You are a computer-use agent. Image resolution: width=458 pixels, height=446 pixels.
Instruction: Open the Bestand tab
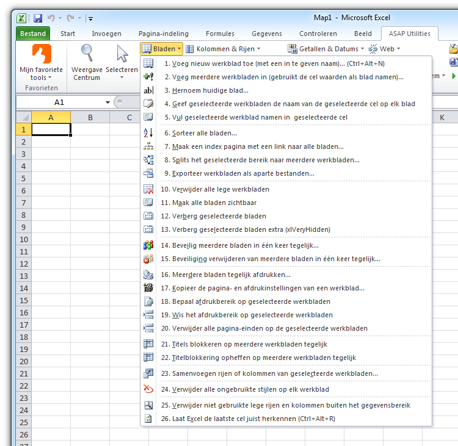[33, 34]
